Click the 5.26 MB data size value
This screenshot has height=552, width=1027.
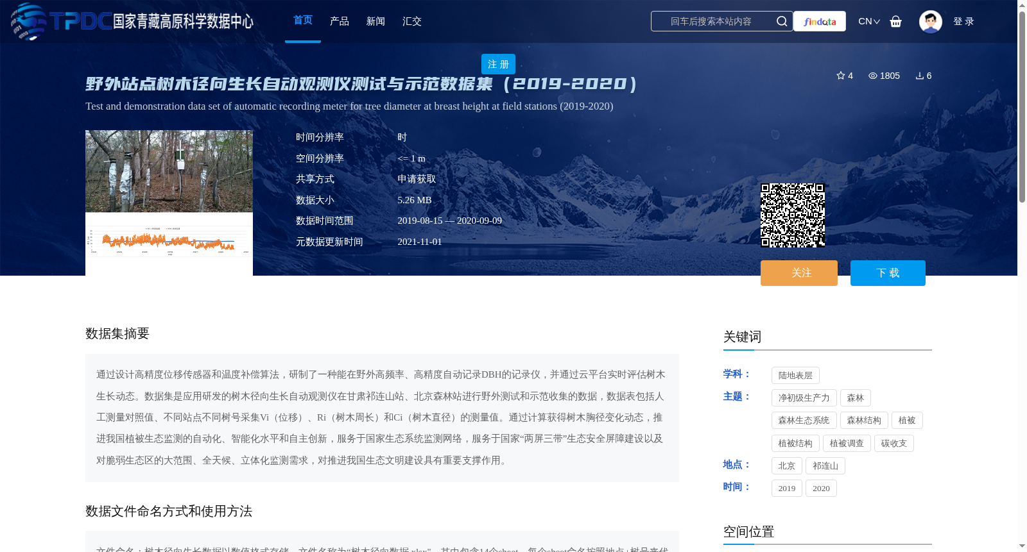click(x=415, y=200)
